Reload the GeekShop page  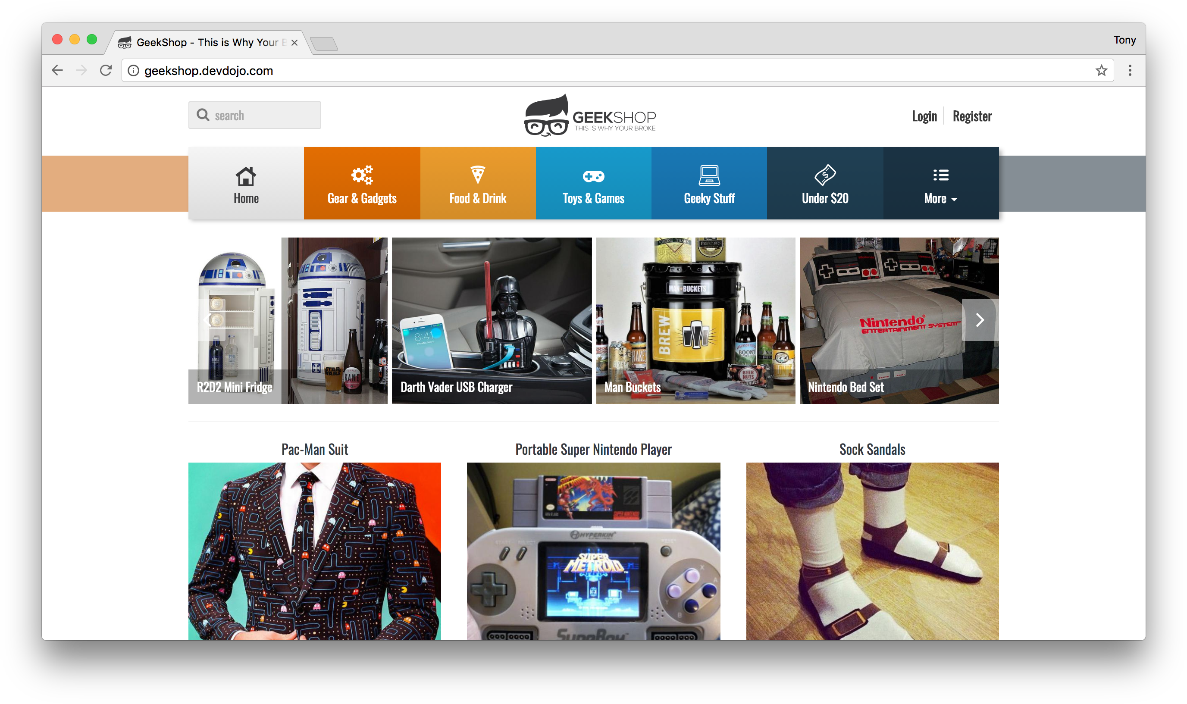[x=106, y=70]
